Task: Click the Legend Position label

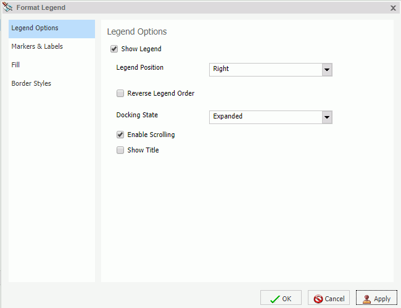Action: (x=139, y=67)
